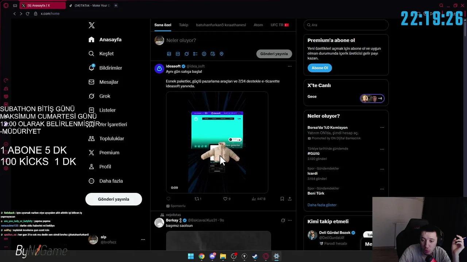Click composer Gönderi yayınla button

tap(274, 54)
